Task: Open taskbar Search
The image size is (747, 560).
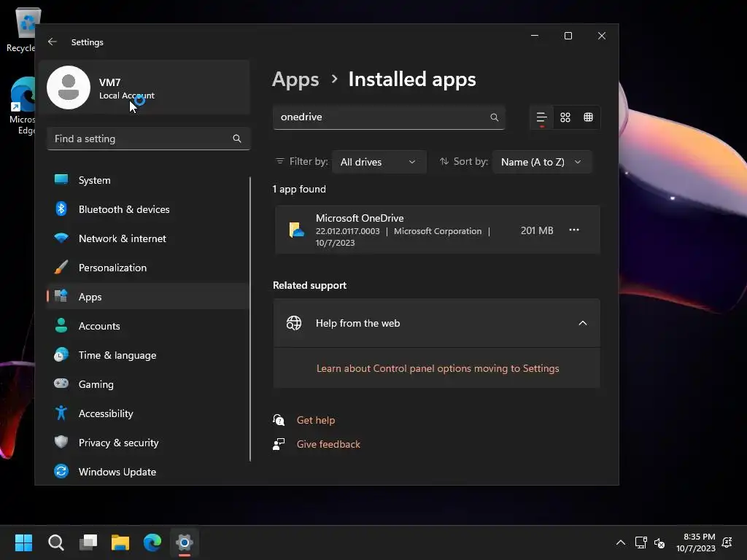Action: (x=55, y=542)
